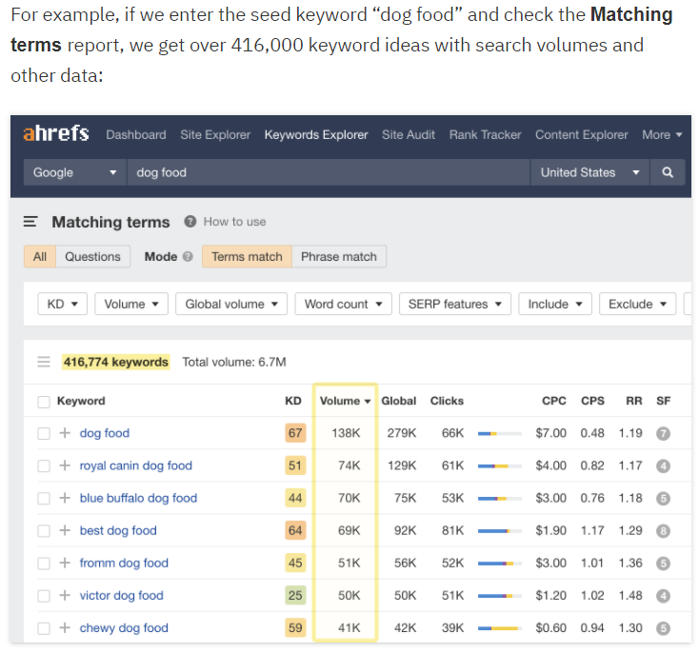Add chewy dog food with plus icon
This screenshot has height=653, width=699.
[x=65, y=627]
